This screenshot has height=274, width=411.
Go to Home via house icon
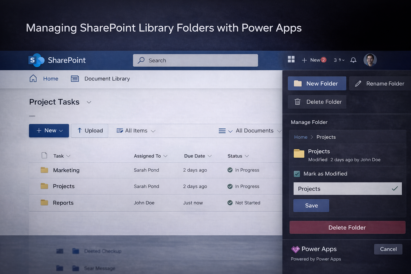(33, 78)
